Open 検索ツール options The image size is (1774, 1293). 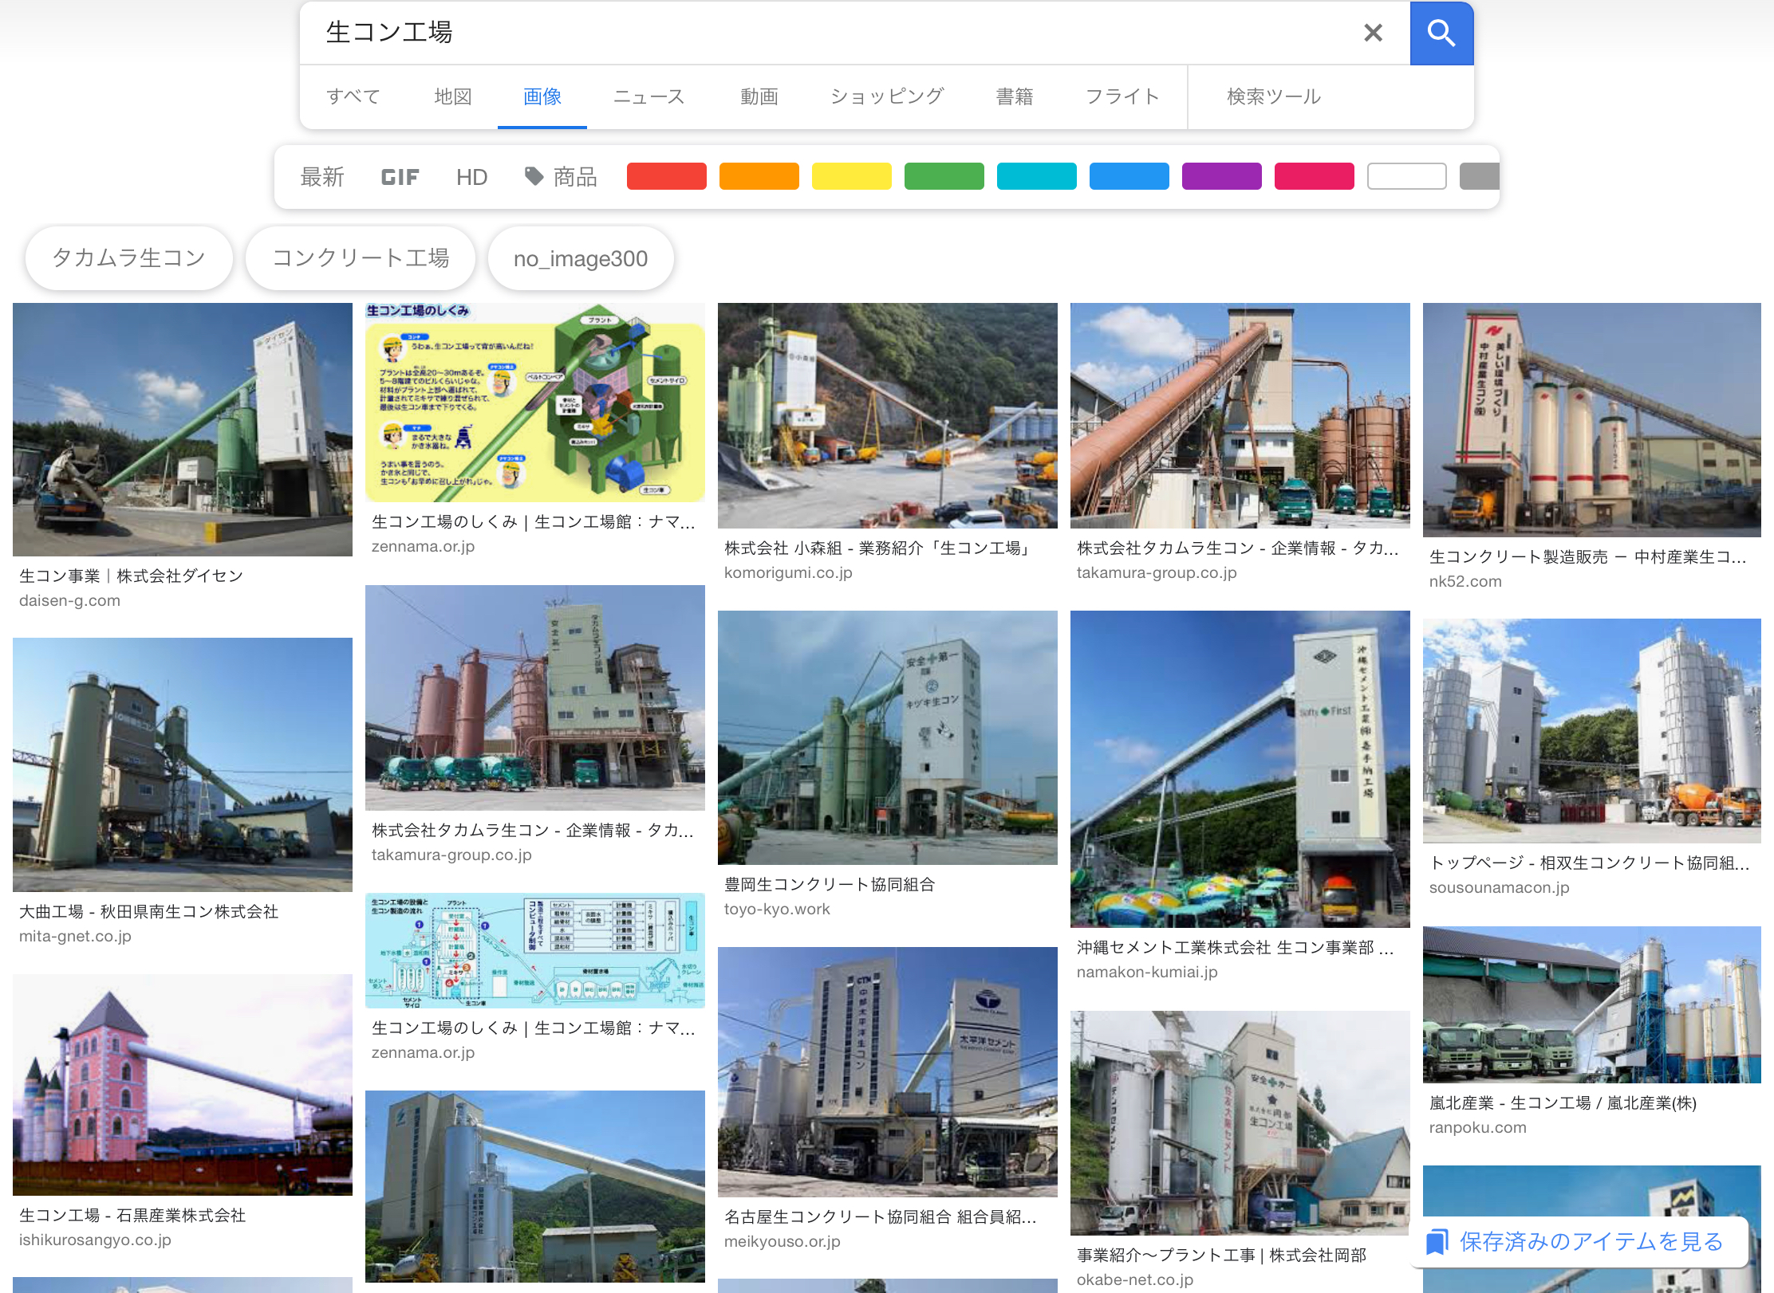tap(1274, 96)
